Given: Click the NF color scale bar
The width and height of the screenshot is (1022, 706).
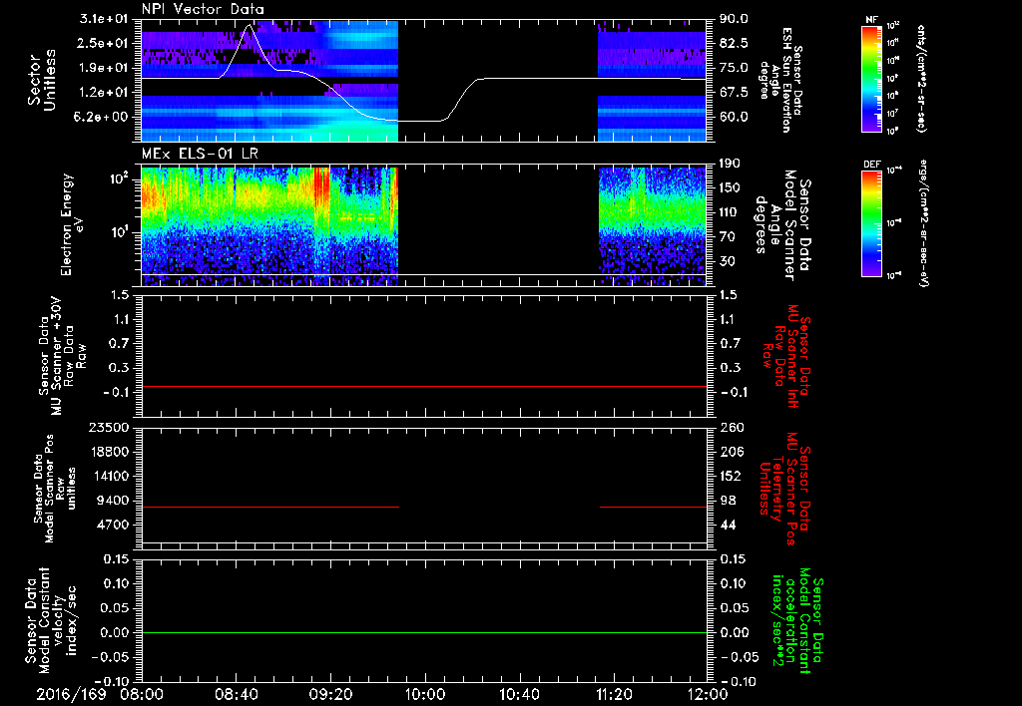Looking at the screenshot, I should click(x=871, y=79).
